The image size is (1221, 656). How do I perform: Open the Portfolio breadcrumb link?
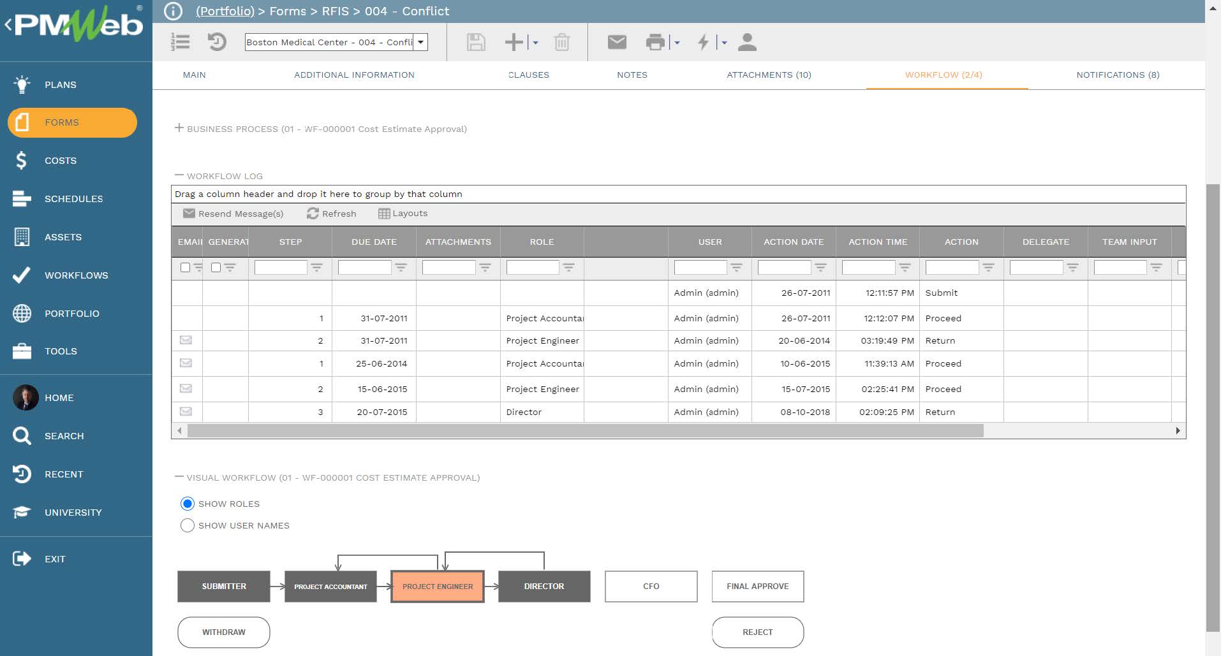225,11
